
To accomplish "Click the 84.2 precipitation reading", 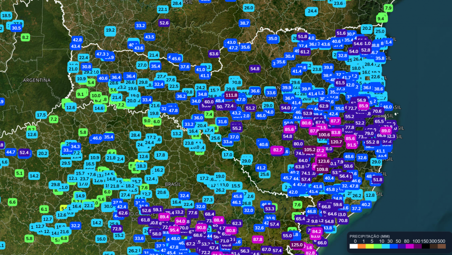I will [316, 231].
